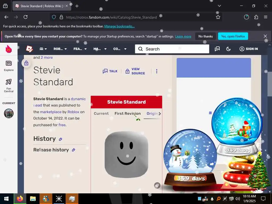Viewport: 272px width, 204px height.
Task: Select the First Revision tab
Action: tap(127, 113)
